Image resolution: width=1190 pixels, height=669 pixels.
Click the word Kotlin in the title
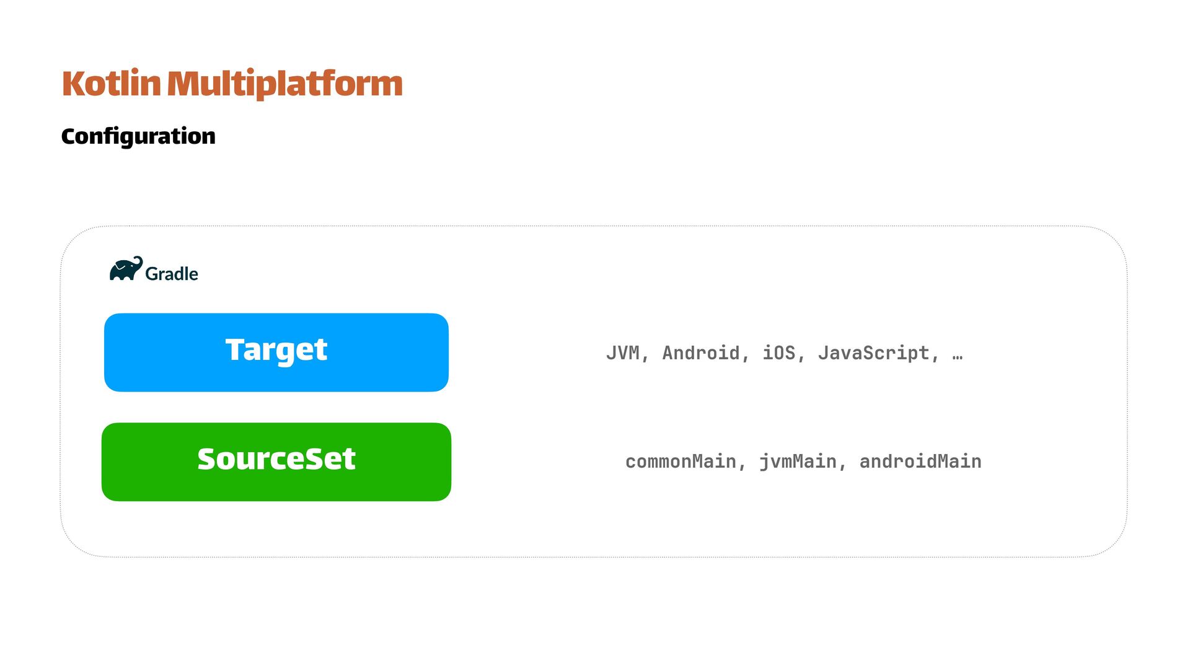[112, 84]
